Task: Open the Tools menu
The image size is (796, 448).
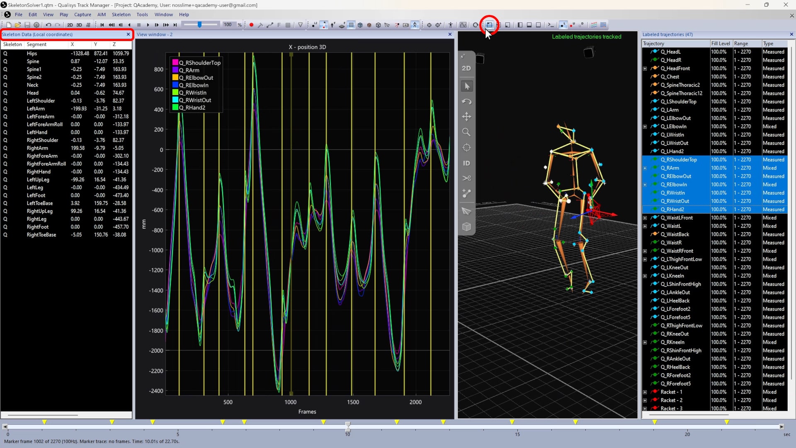Action: coord(142,15)
